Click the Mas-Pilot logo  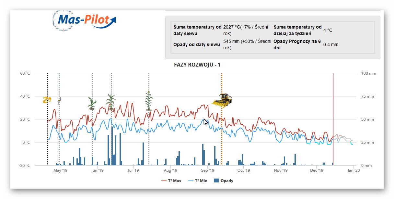(x=84, y=21)
